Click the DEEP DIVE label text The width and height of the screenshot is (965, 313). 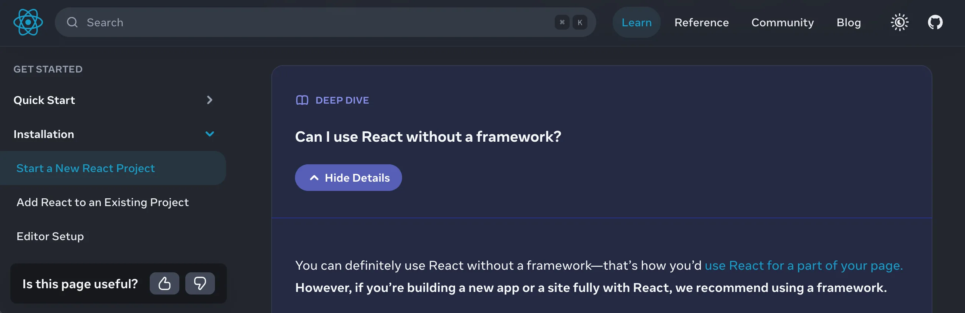[342, 100]
